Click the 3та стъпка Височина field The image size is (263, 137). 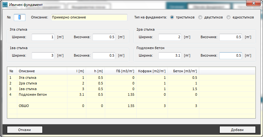click(104, 37)
